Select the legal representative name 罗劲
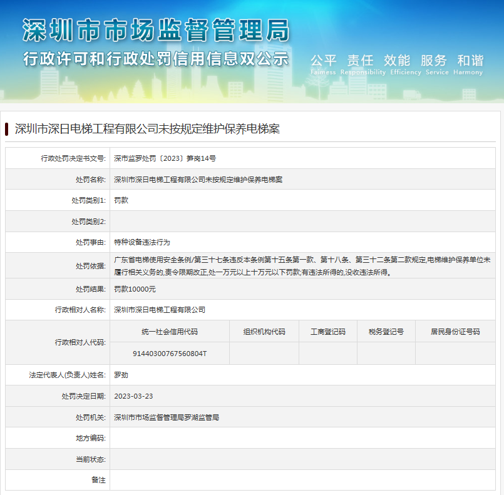The height and width of the screenshot is (495, 504). click(121, 375)
